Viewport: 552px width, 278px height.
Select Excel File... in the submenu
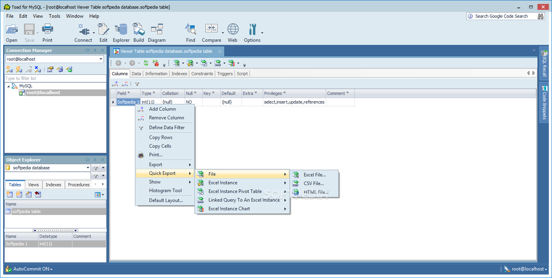click(x=314, y=175)
